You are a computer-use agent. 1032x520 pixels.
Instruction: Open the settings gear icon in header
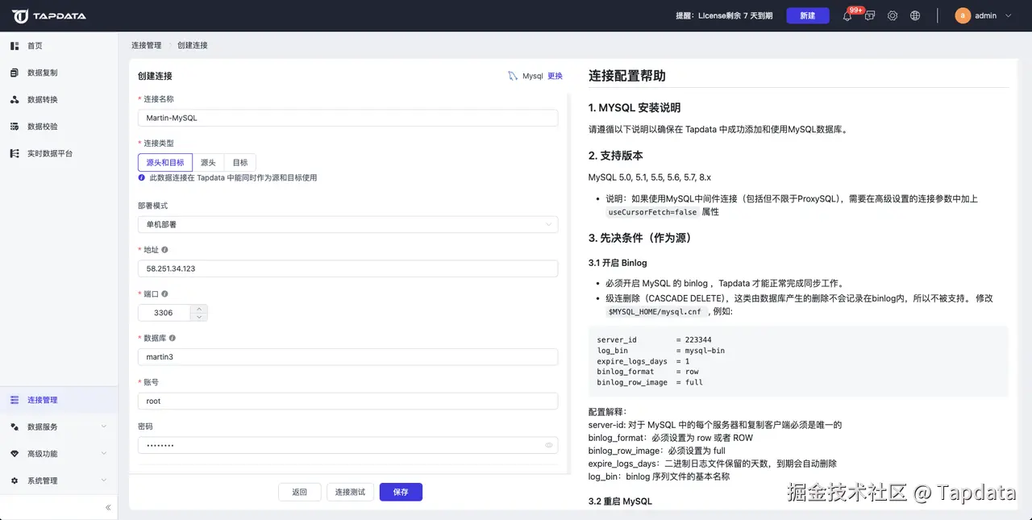[x=893, y=16]
